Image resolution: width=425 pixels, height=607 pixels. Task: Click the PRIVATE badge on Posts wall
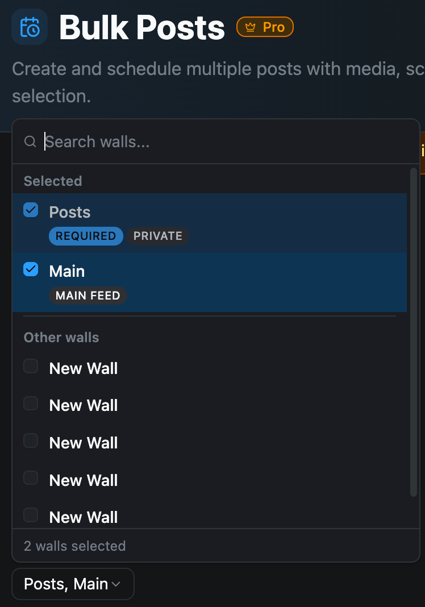click(158, 236)
